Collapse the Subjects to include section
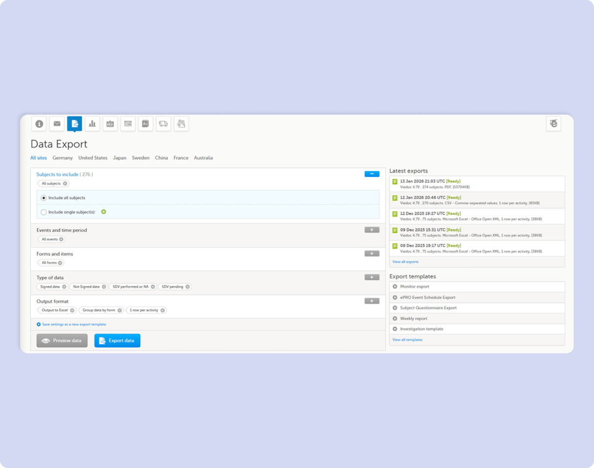The image size is (594, 468). click(372, 173)
